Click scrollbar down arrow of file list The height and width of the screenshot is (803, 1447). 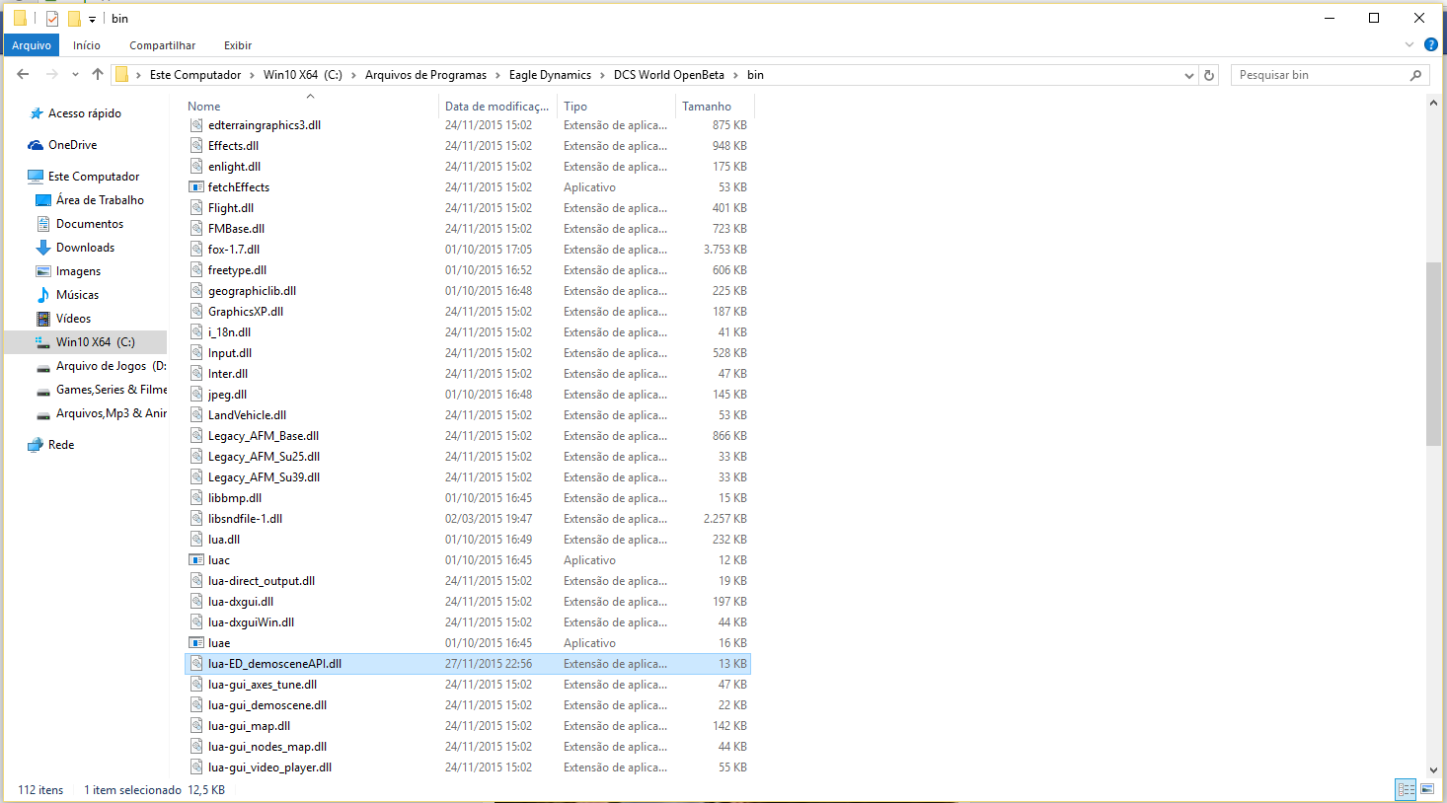[x=1433, y=770]
